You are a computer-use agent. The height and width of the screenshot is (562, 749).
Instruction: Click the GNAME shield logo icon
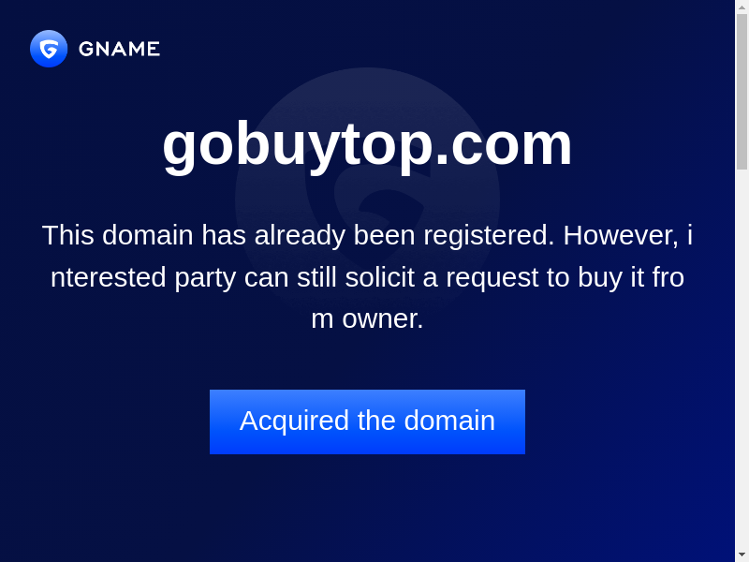pyautogui.click(x=49, y=49)
